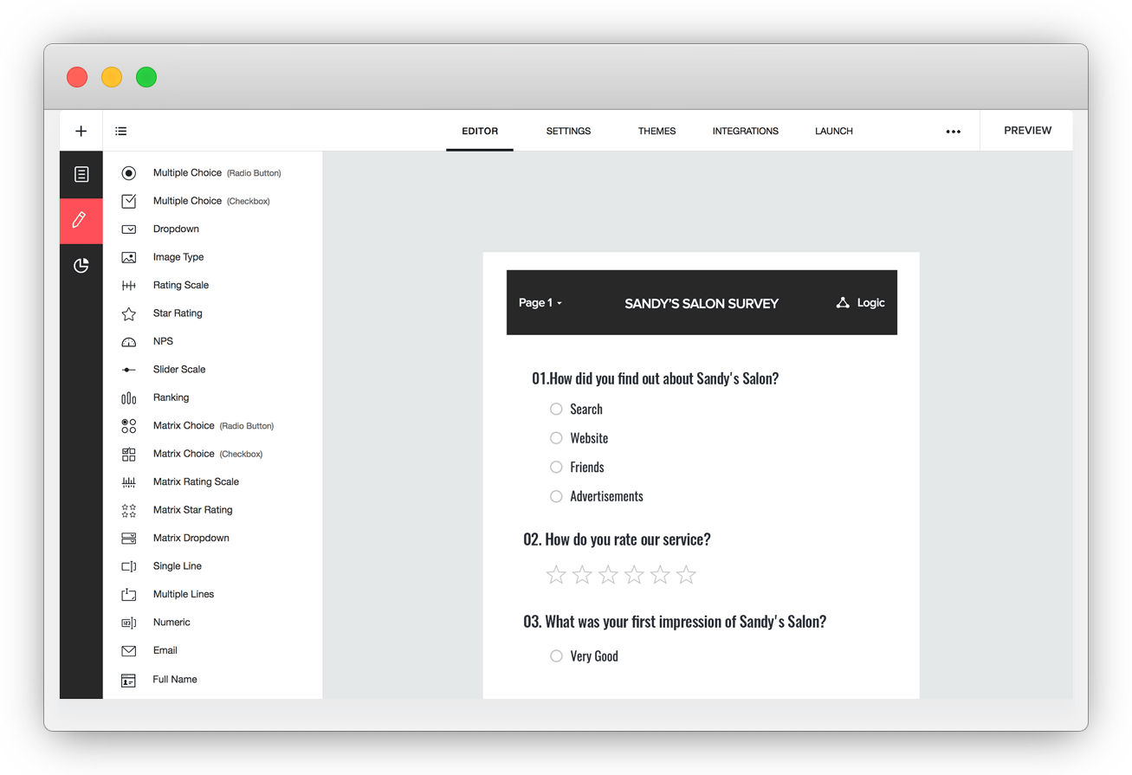Screen dimensions: 1132x775
Task: Click the plus icon to add new item
Action: 81,131
